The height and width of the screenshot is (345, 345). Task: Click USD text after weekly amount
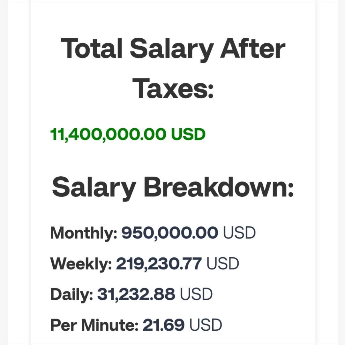click(223, 264)
